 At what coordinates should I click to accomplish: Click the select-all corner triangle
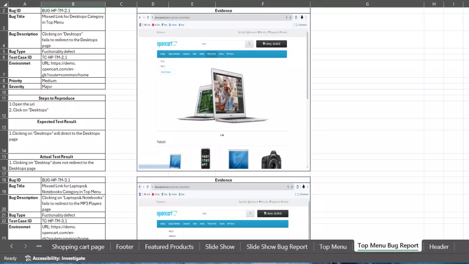tap(5, 4)
